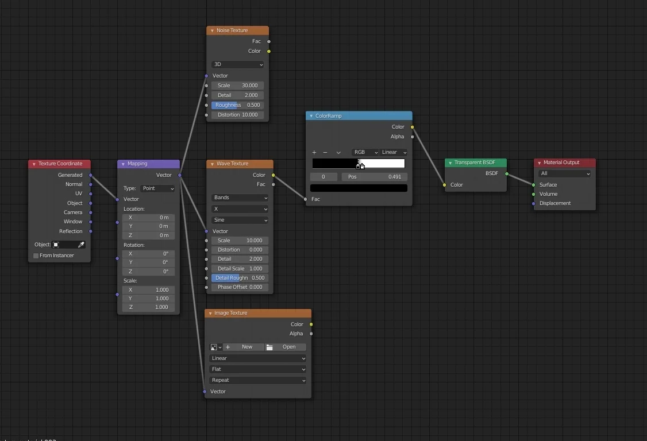Screen dimensions: 647x441
Task: Remove the active ColorRamp stop with the minus icon
Action: (x=325, y=152)
